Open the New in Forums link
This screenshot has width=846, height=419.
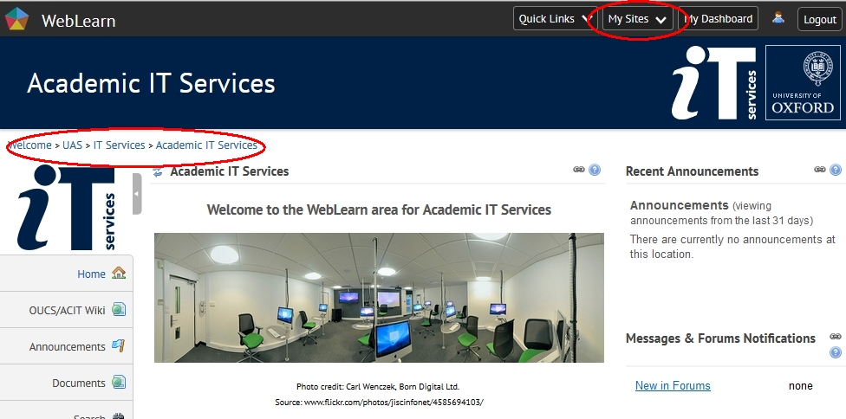[x=673, y=386]
